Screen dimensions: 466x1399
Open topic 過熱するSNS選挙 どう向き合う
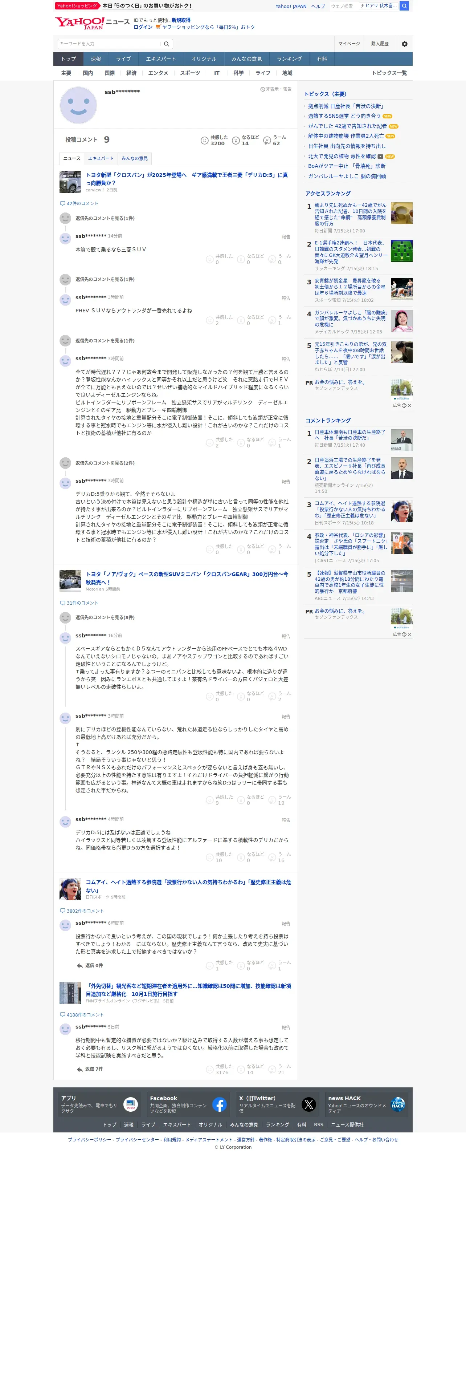click(344, 116)
